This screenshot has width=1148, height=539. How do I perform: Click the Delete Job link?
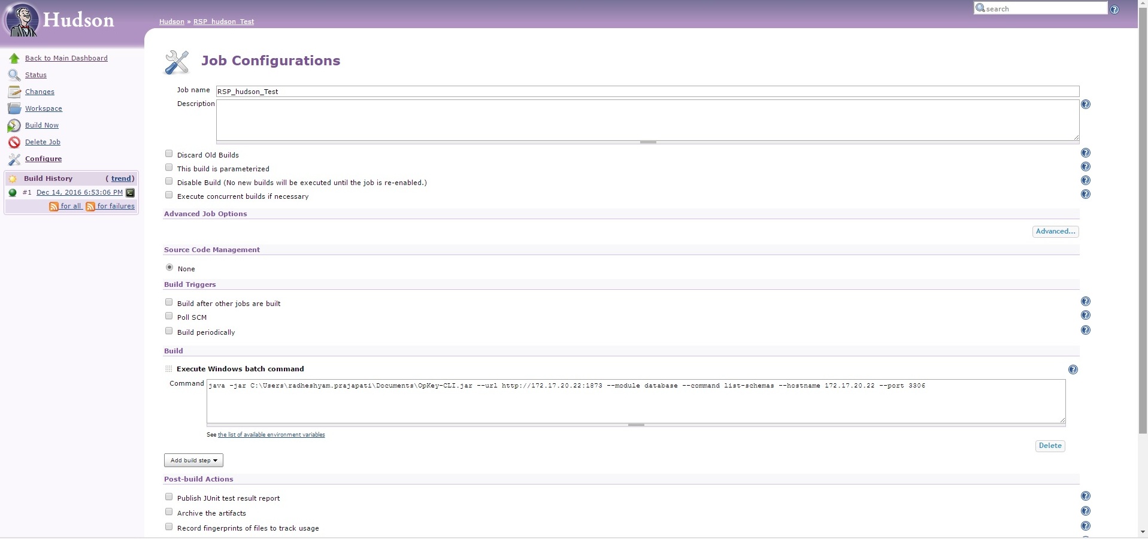click(x=43, y=142)
